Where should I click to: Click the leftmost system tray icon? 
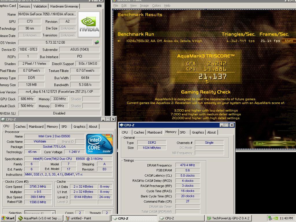(x=270, y=218)
